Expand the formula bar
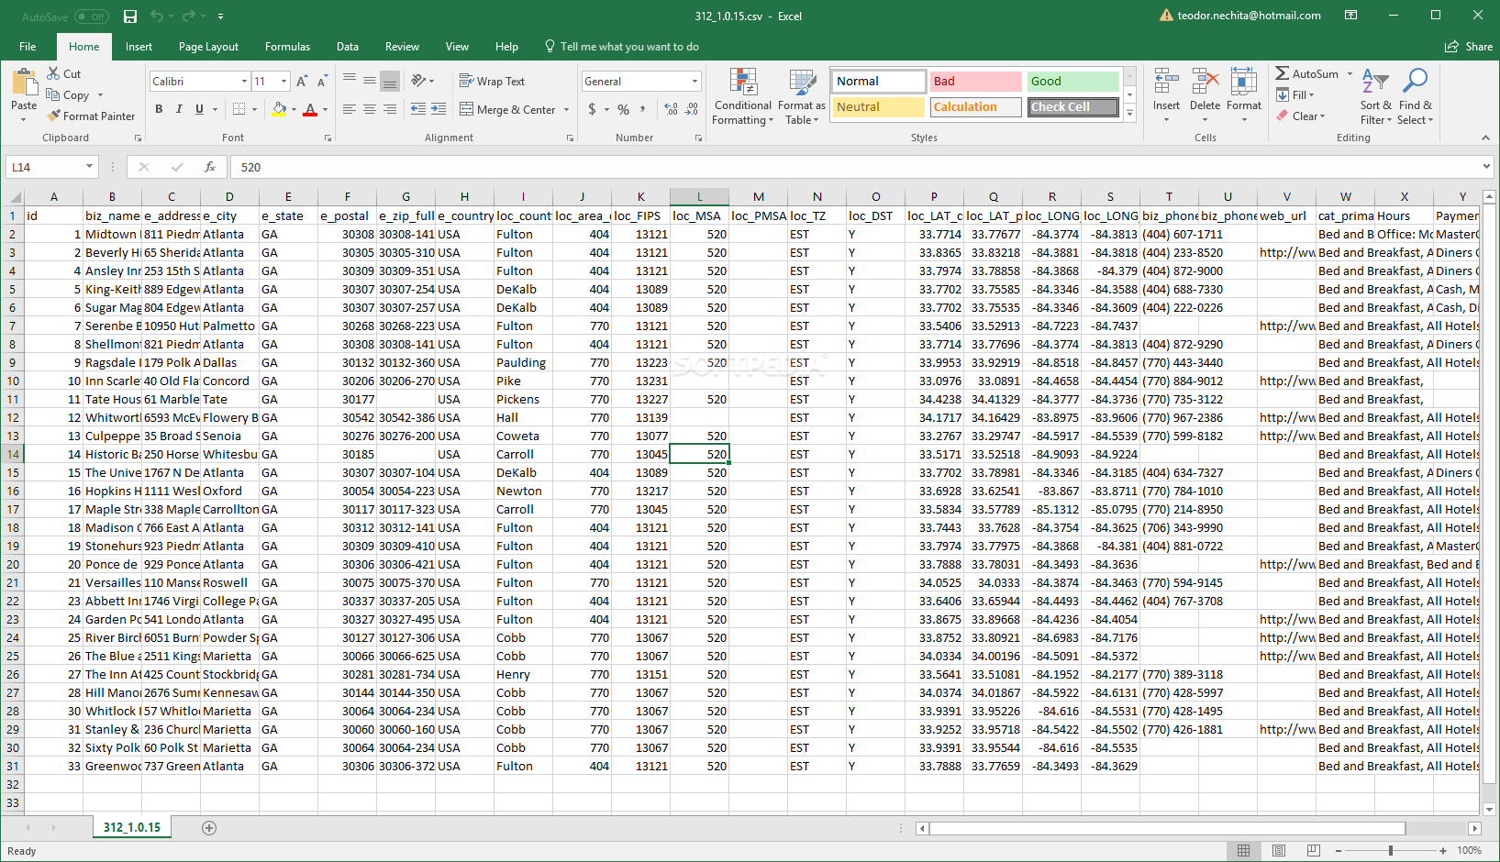Image resolution: width=1500 pixels, height=862 pixels. [1487, 167]
